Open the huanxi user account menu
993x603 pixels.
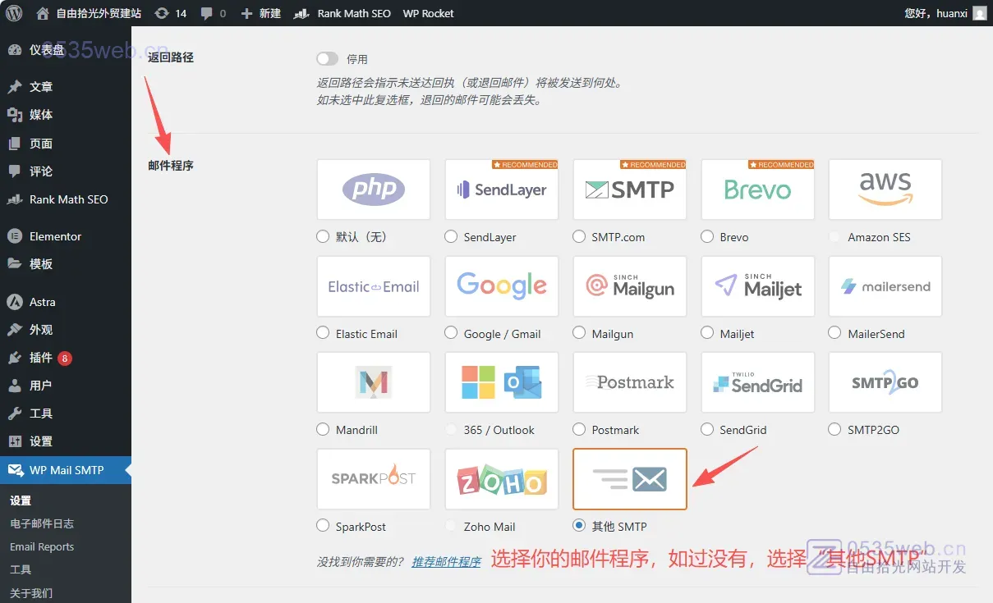click(x=945, y=13)
